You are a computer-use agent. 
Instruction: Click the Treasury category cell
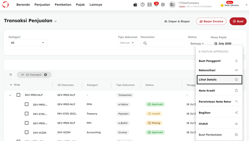point(92,114)
